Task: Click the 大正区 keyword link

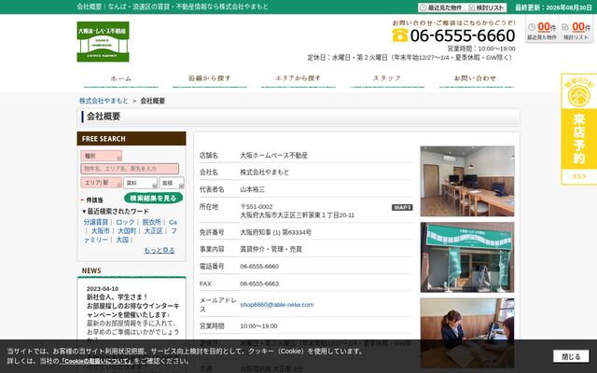Action: pos(153,231)
